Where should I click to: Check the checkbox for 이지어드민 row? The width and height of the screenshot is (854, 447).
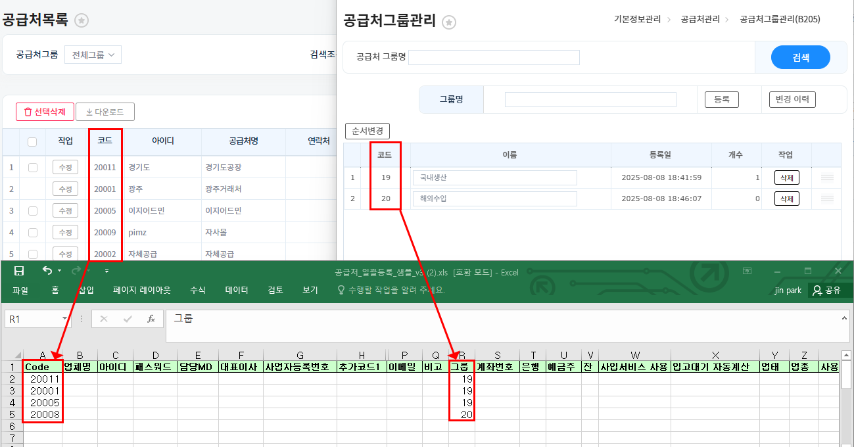32,211
